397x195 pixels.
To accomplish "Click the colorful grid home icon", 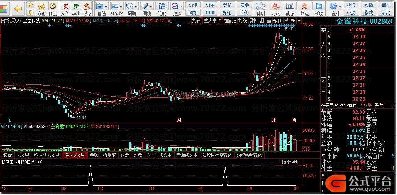I will (x=3, y=9).
